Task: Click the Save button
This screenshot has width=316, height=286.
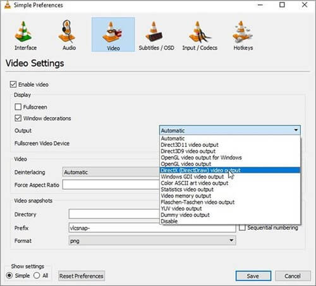Action: pyautogui.click(x=253, y=276)
